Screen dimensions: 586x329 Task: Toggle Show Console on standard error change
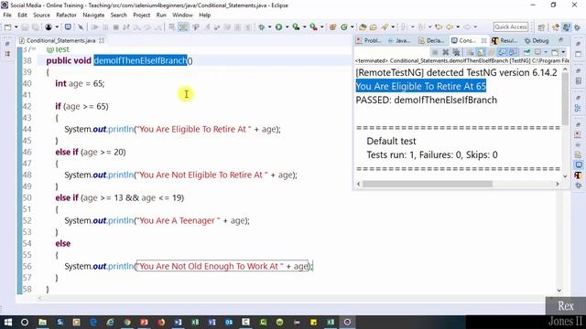513,52
